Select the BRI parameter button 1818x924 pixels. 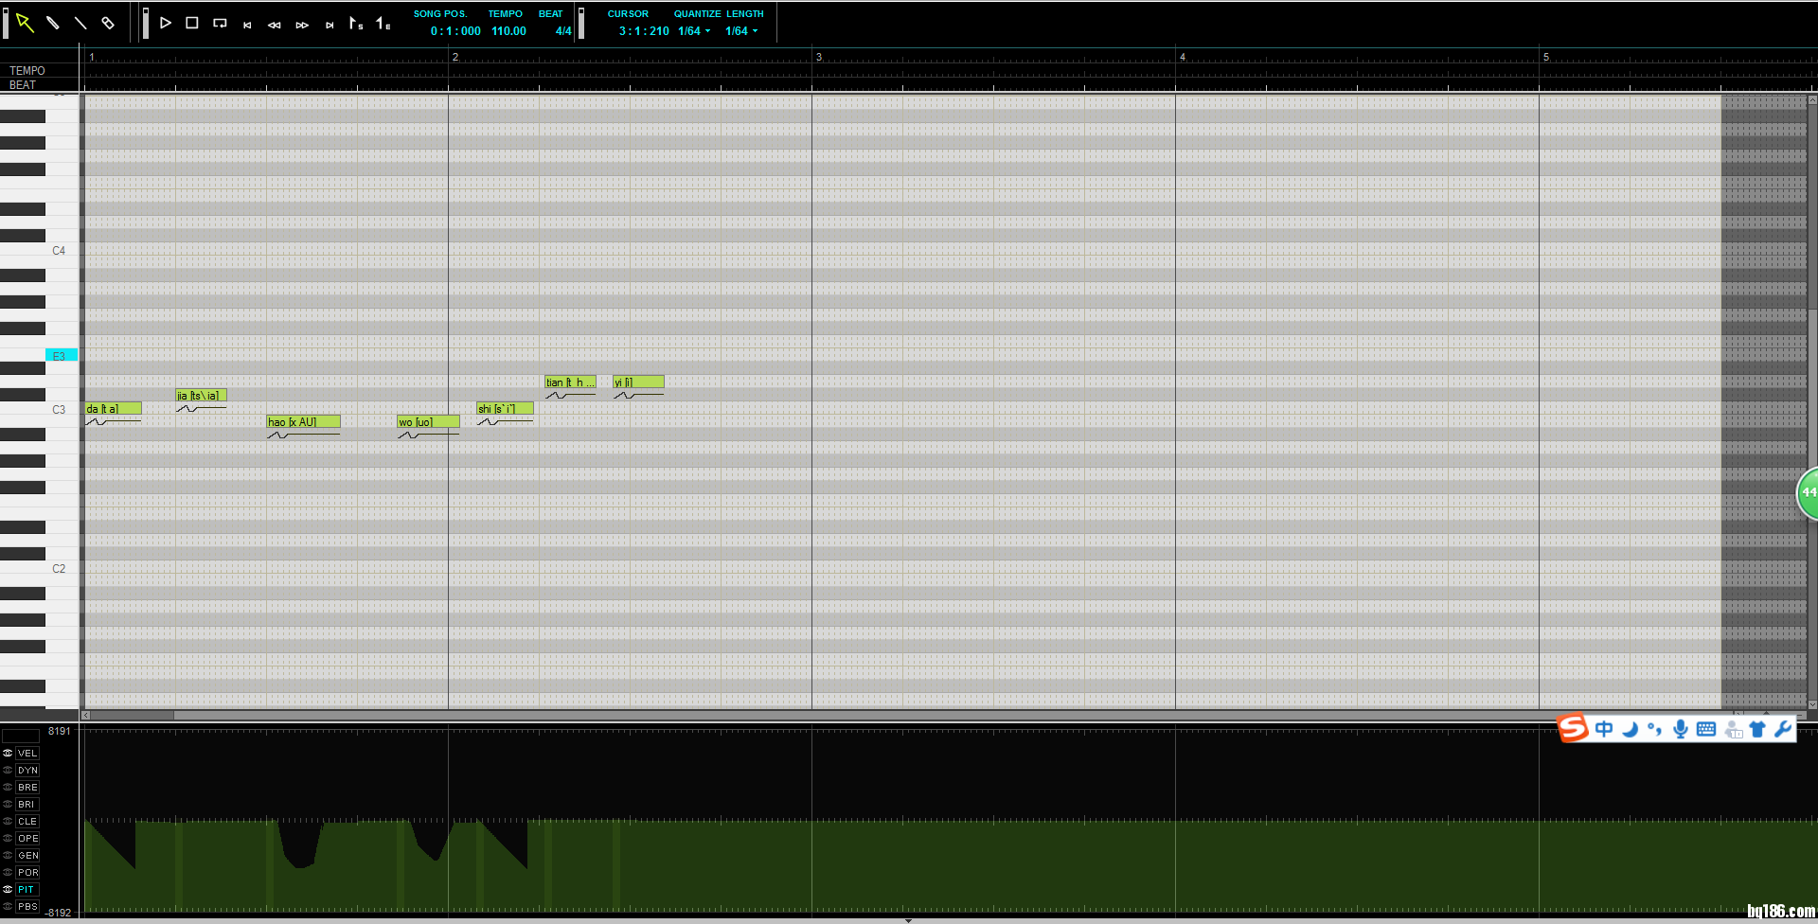click(27, 805)
